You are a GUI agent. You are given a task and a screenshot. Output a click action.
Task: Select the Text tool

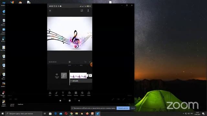click(63, 94)
